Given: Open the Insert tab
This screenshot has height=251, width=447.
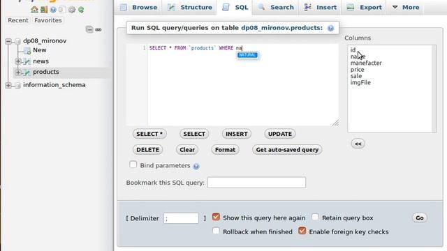Looking at the screenshot, I should click(320, 7).
